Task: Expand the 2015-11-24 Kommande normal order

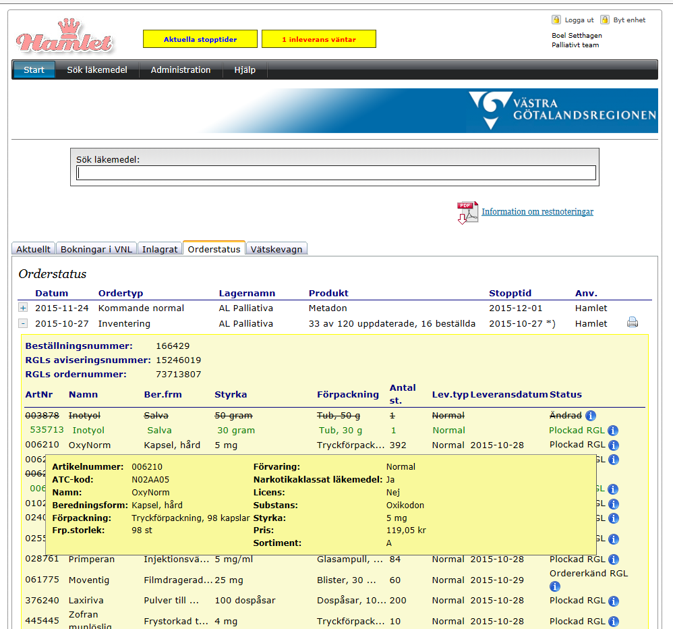Action: [23, 308]
